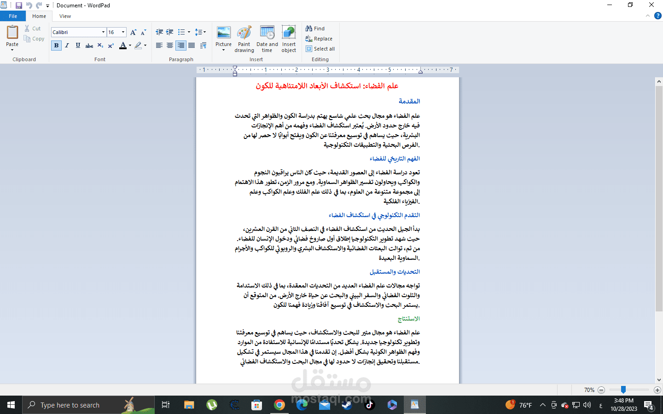Copy the selected text

tap(34, 39)
